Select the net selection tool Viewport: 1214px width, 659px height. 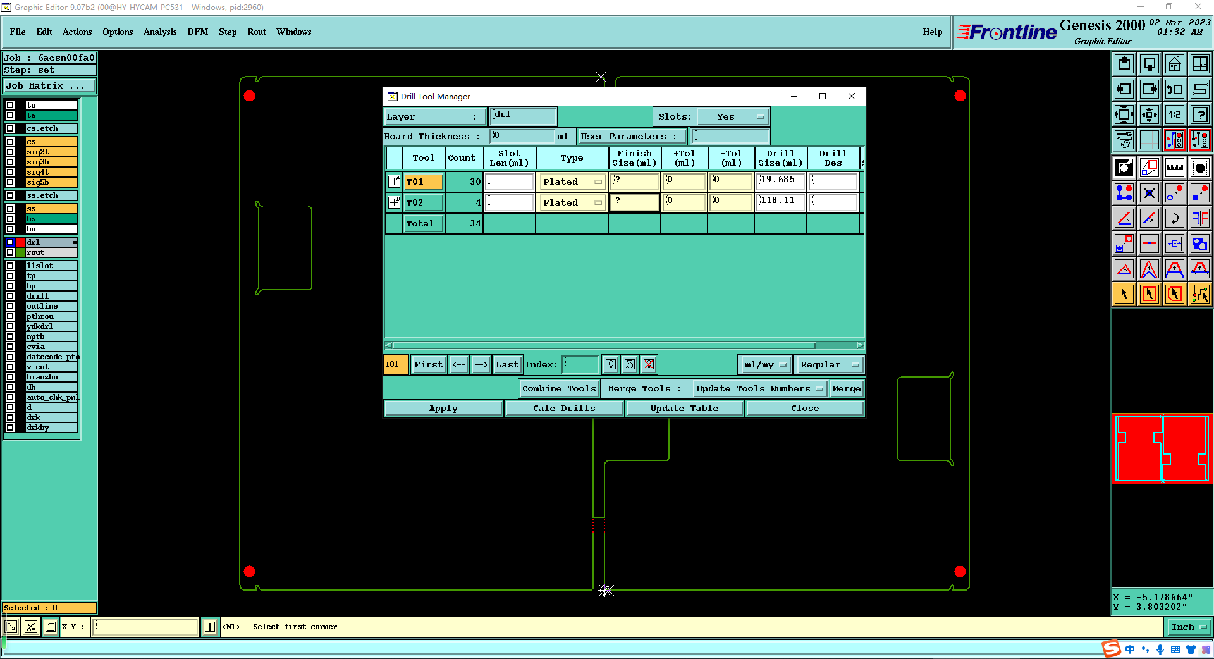1200,294
